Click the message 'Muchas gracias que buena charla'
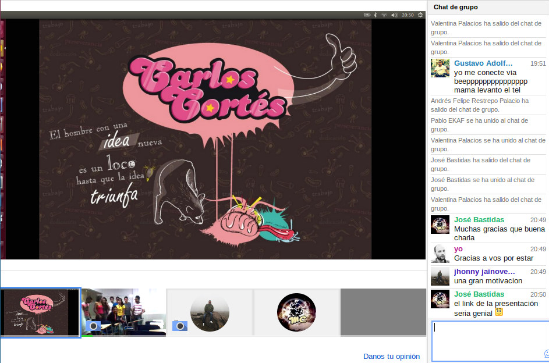The image size is (549, 363). click(x=500, y=233)
